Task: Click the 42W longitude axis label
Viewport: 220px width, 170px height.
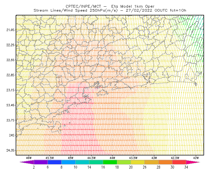Action: pyautogui.click(x=196, y=158)
